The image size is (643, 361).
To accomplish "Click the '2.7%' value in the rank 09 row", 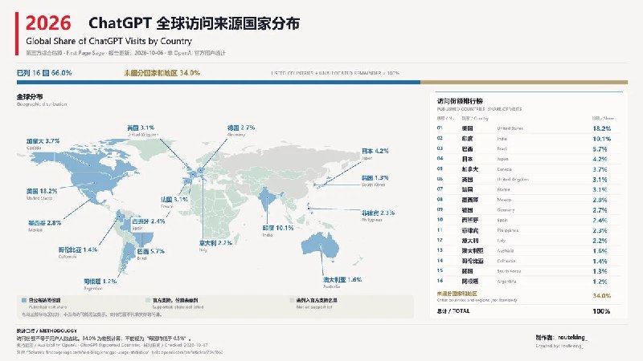I will 600,210.
